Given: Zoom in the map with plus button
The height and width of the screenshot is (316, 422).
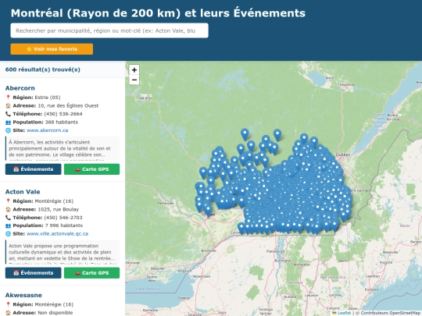Looking at the screenshot, I should (134, 70).
